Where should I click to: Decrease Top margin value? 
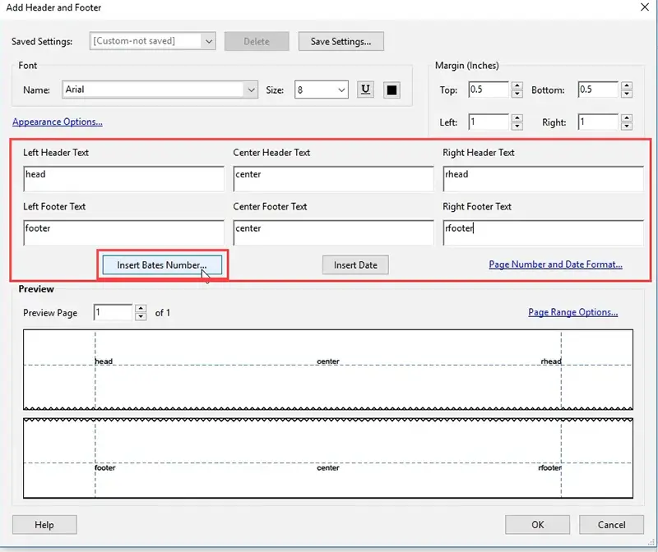click(x=517, y=94)
